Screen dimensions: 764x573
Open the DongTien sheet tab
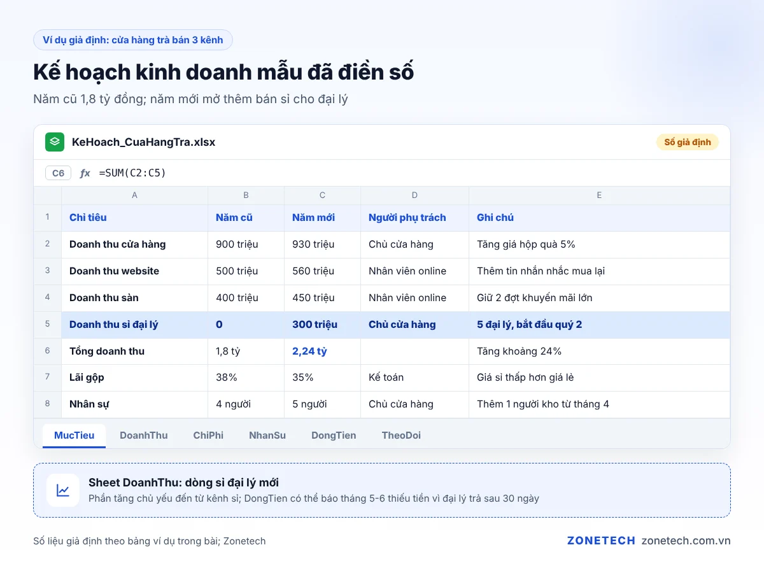pos(334,436)
